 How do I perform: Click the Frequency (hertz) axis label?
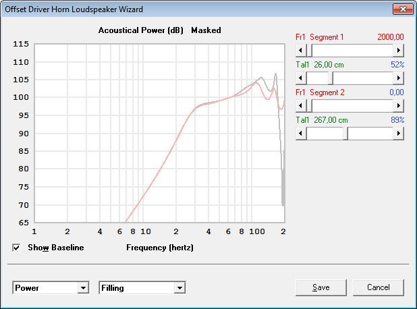coord(160,248)
